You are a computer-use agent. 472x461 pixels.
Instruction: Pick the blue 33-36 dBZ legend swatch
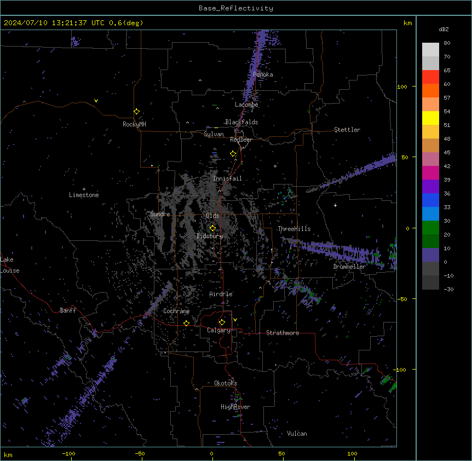tap(430, 200)
